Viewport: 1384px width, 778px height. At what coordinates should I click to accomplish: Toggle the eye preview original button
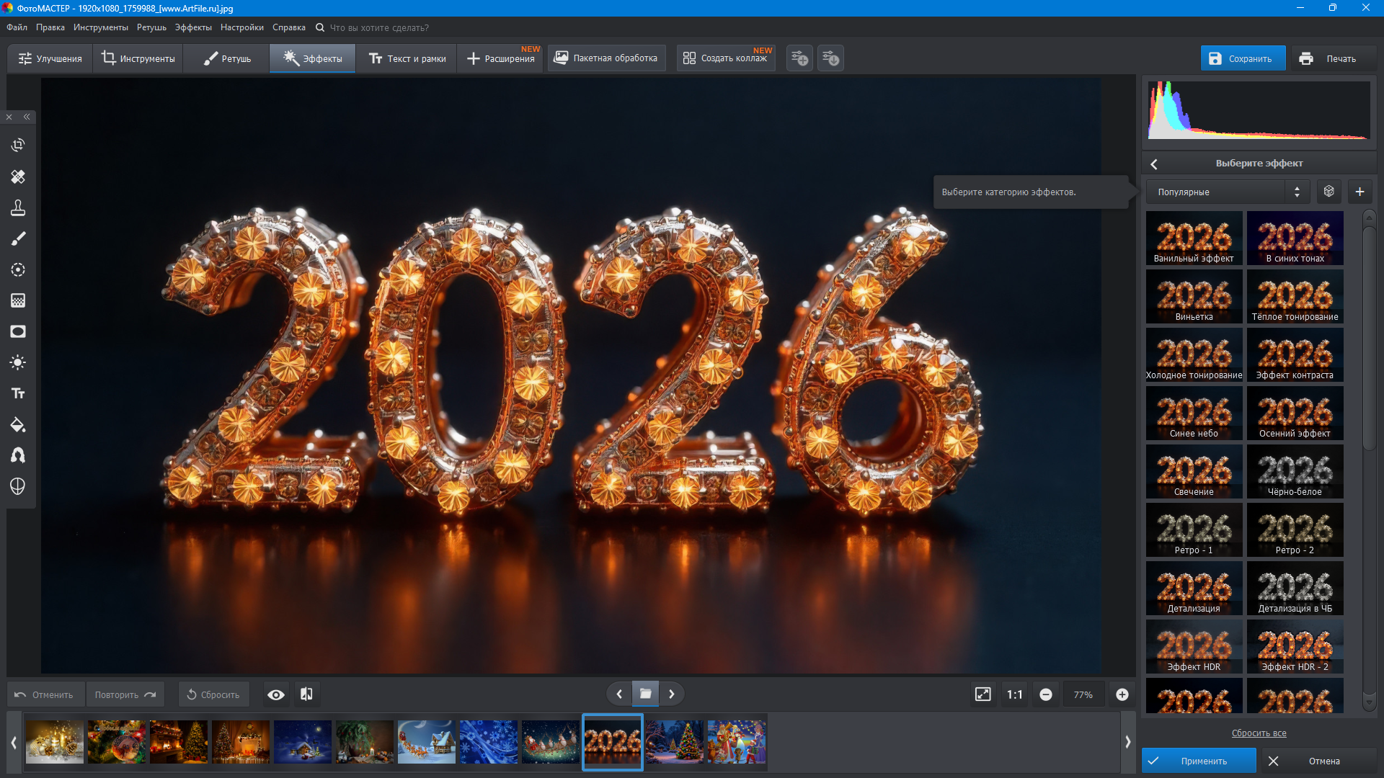coord(275,694)
